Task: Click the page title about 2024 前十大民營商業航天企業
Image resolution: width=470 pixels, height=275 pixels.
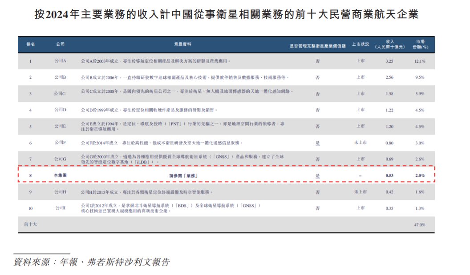Action: point(227,15)
